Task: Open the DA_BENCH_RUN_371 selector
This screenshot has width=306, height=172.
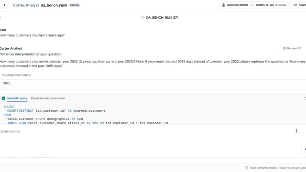Action: point(160,18)
